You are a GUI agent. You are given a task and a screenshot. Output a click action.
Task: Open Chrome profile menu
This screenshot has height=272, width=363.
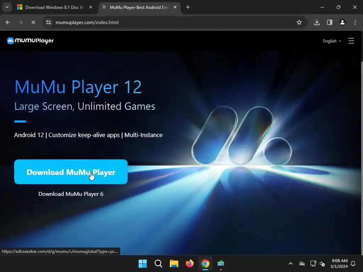click(342, 22)
